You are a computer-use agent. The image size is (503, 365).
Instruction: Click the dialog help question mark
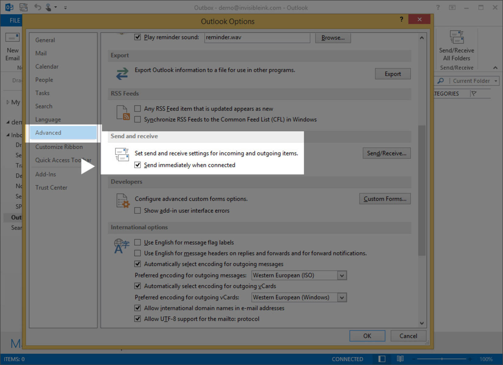(x=401, y=19)
